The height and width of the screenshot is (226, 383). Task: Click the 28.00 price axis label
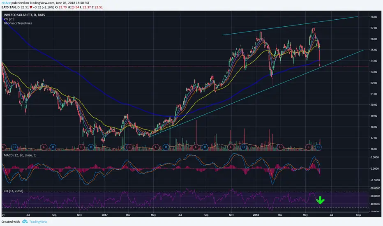click(x=374, y=17)
